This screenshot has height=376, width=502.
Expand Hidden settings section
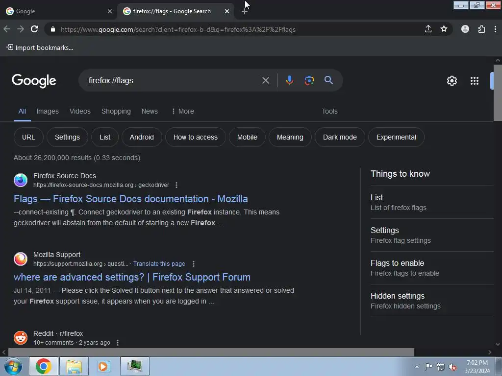(432, 301)
